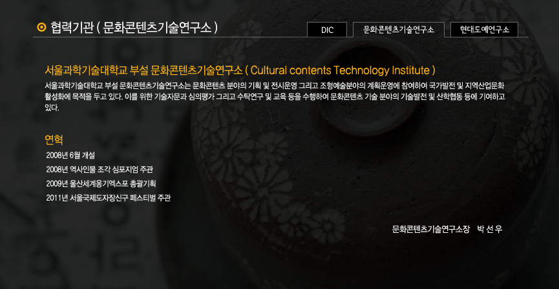Screen dimensions: 559x289
Task: Click the description paragraph's first line
Action: click(x=275, y=86)
